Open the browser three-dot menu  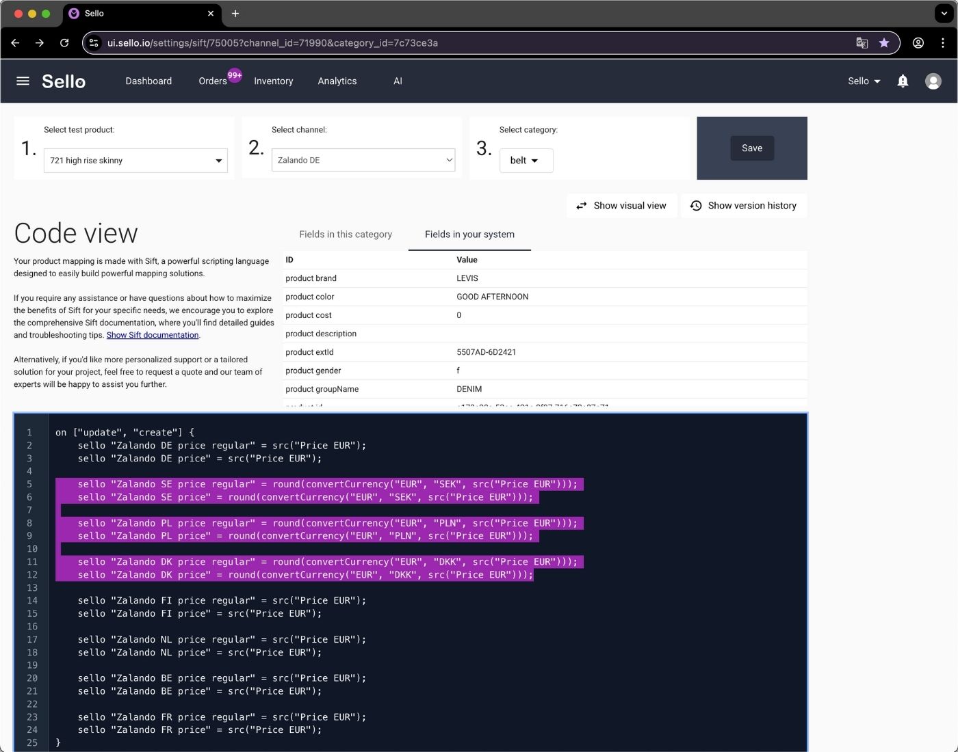[x=943, y=42]
